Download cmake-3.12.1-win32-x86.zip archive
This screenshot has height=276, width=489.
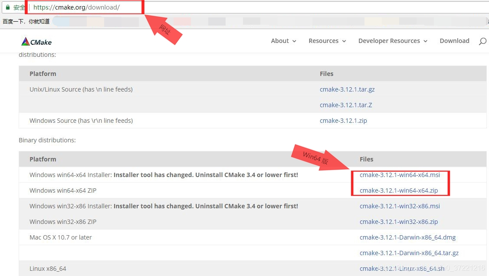[x=399, y=222]
